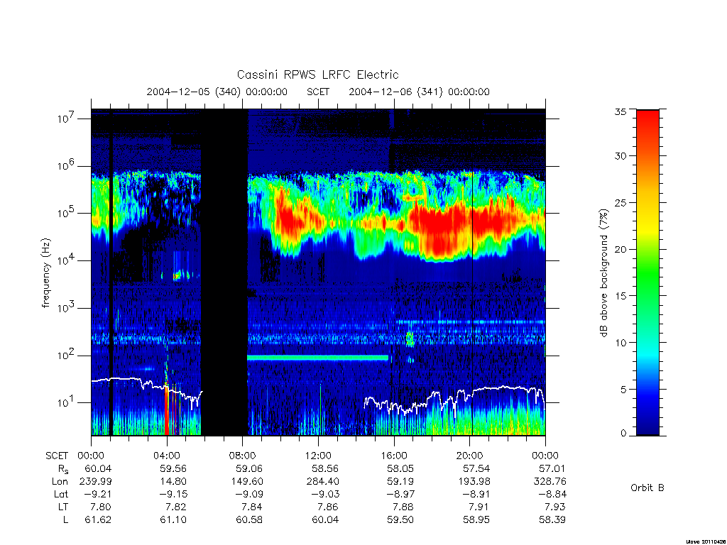
Task: Click L value '60.58'
Action: click(249, 519)
